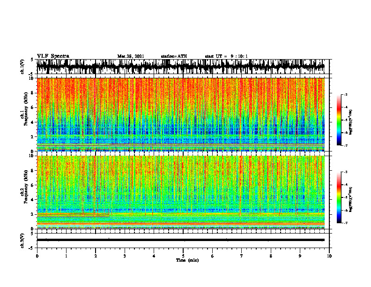
Task: Click time axis tick label "5"
Action: (x=183, y=256)
